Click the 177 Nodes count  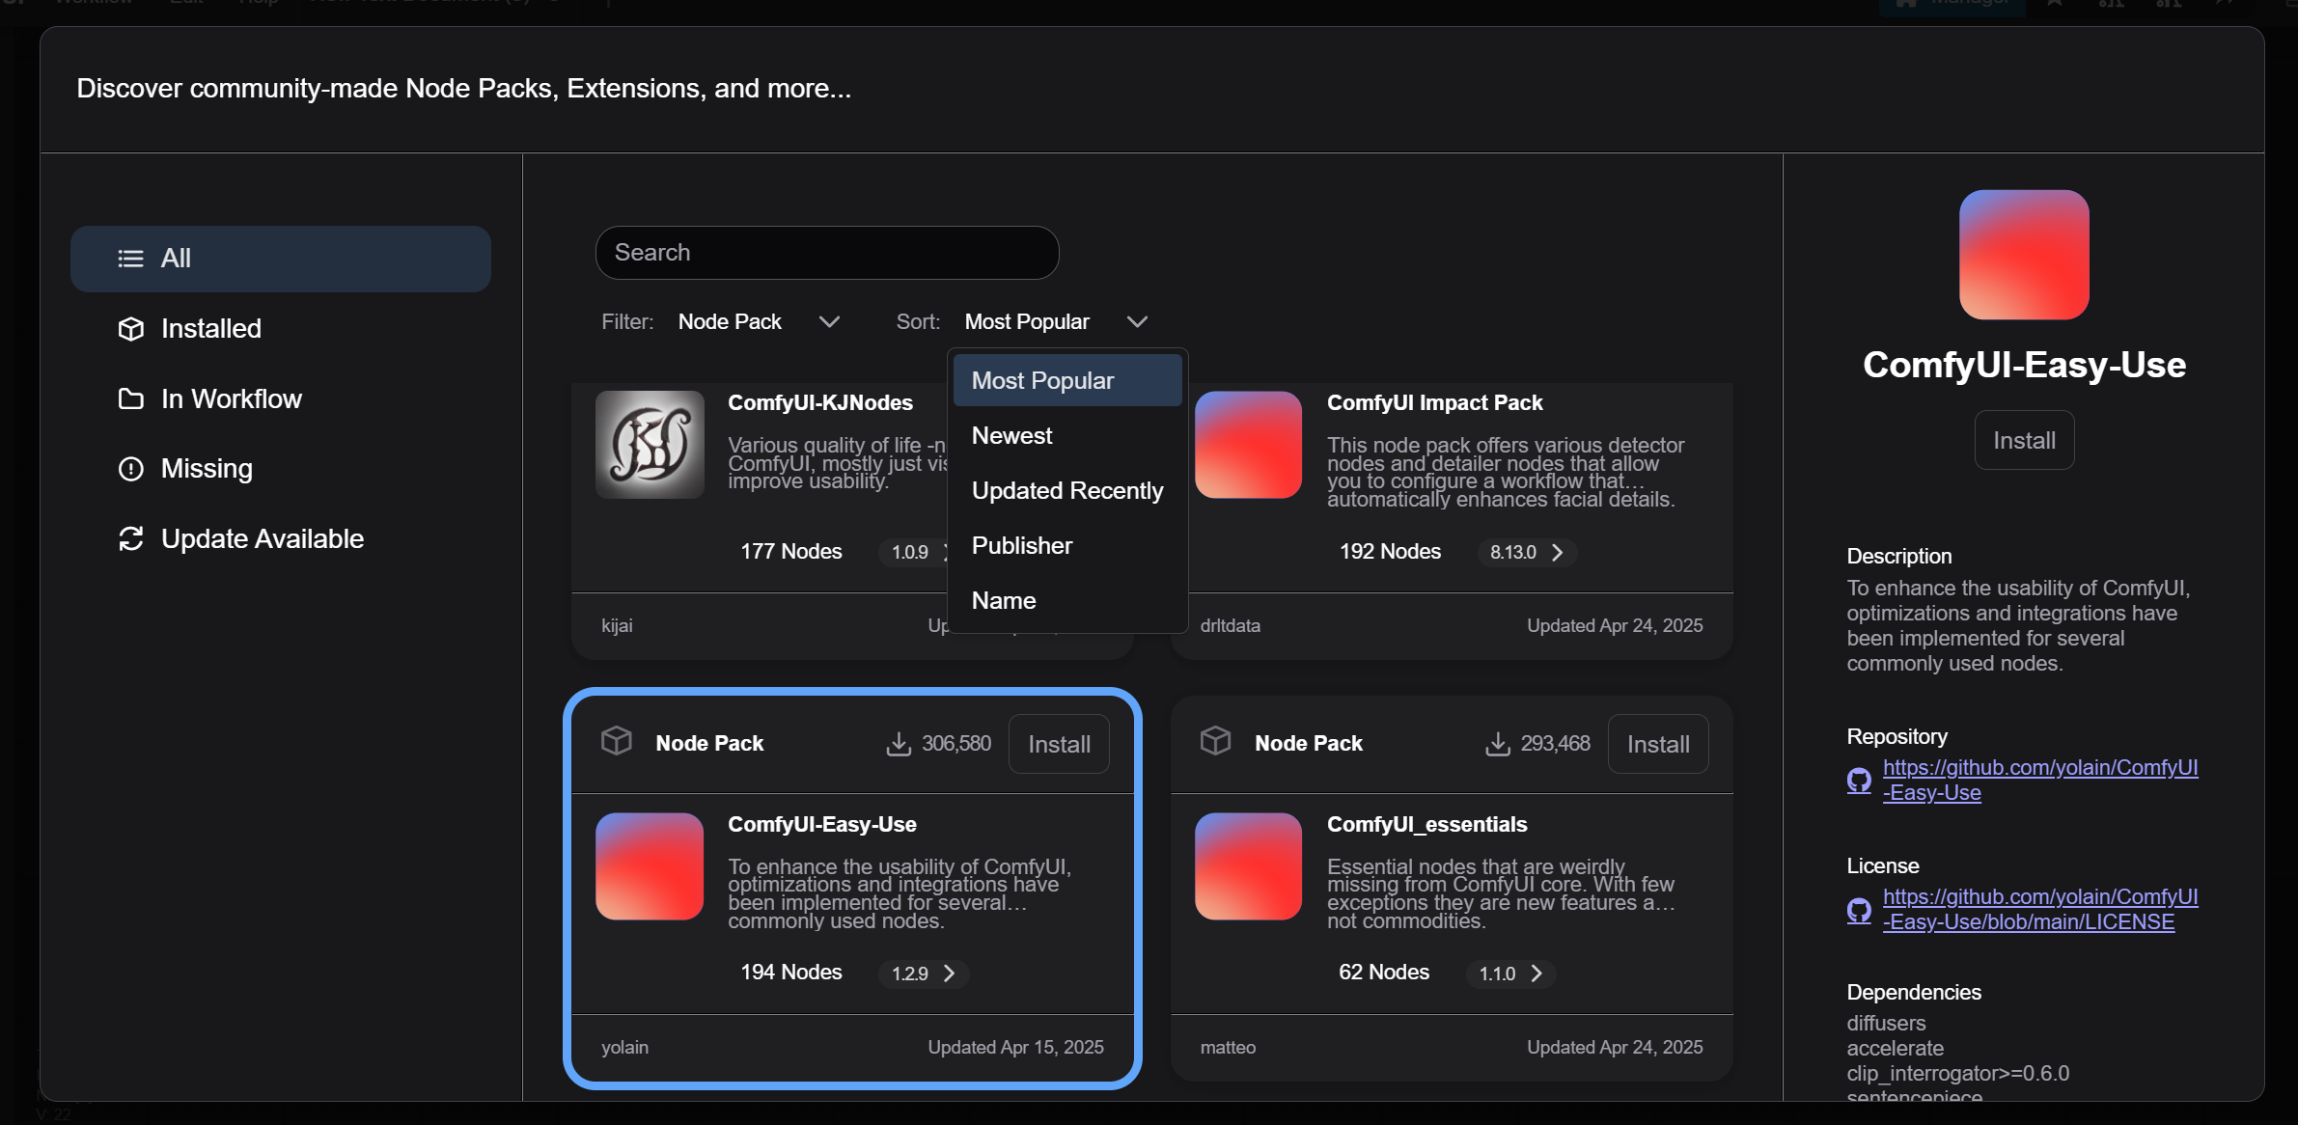[x=790, y=552]
